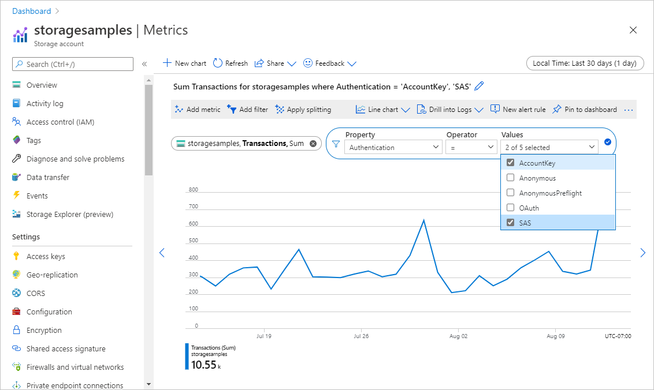The image size is (654, 390).
Task: Click the Add metric button
Action: click(198, 110)
